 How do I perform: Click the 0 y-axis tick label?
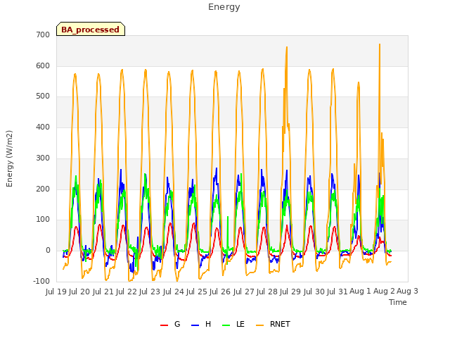click(x=48, y=251)
